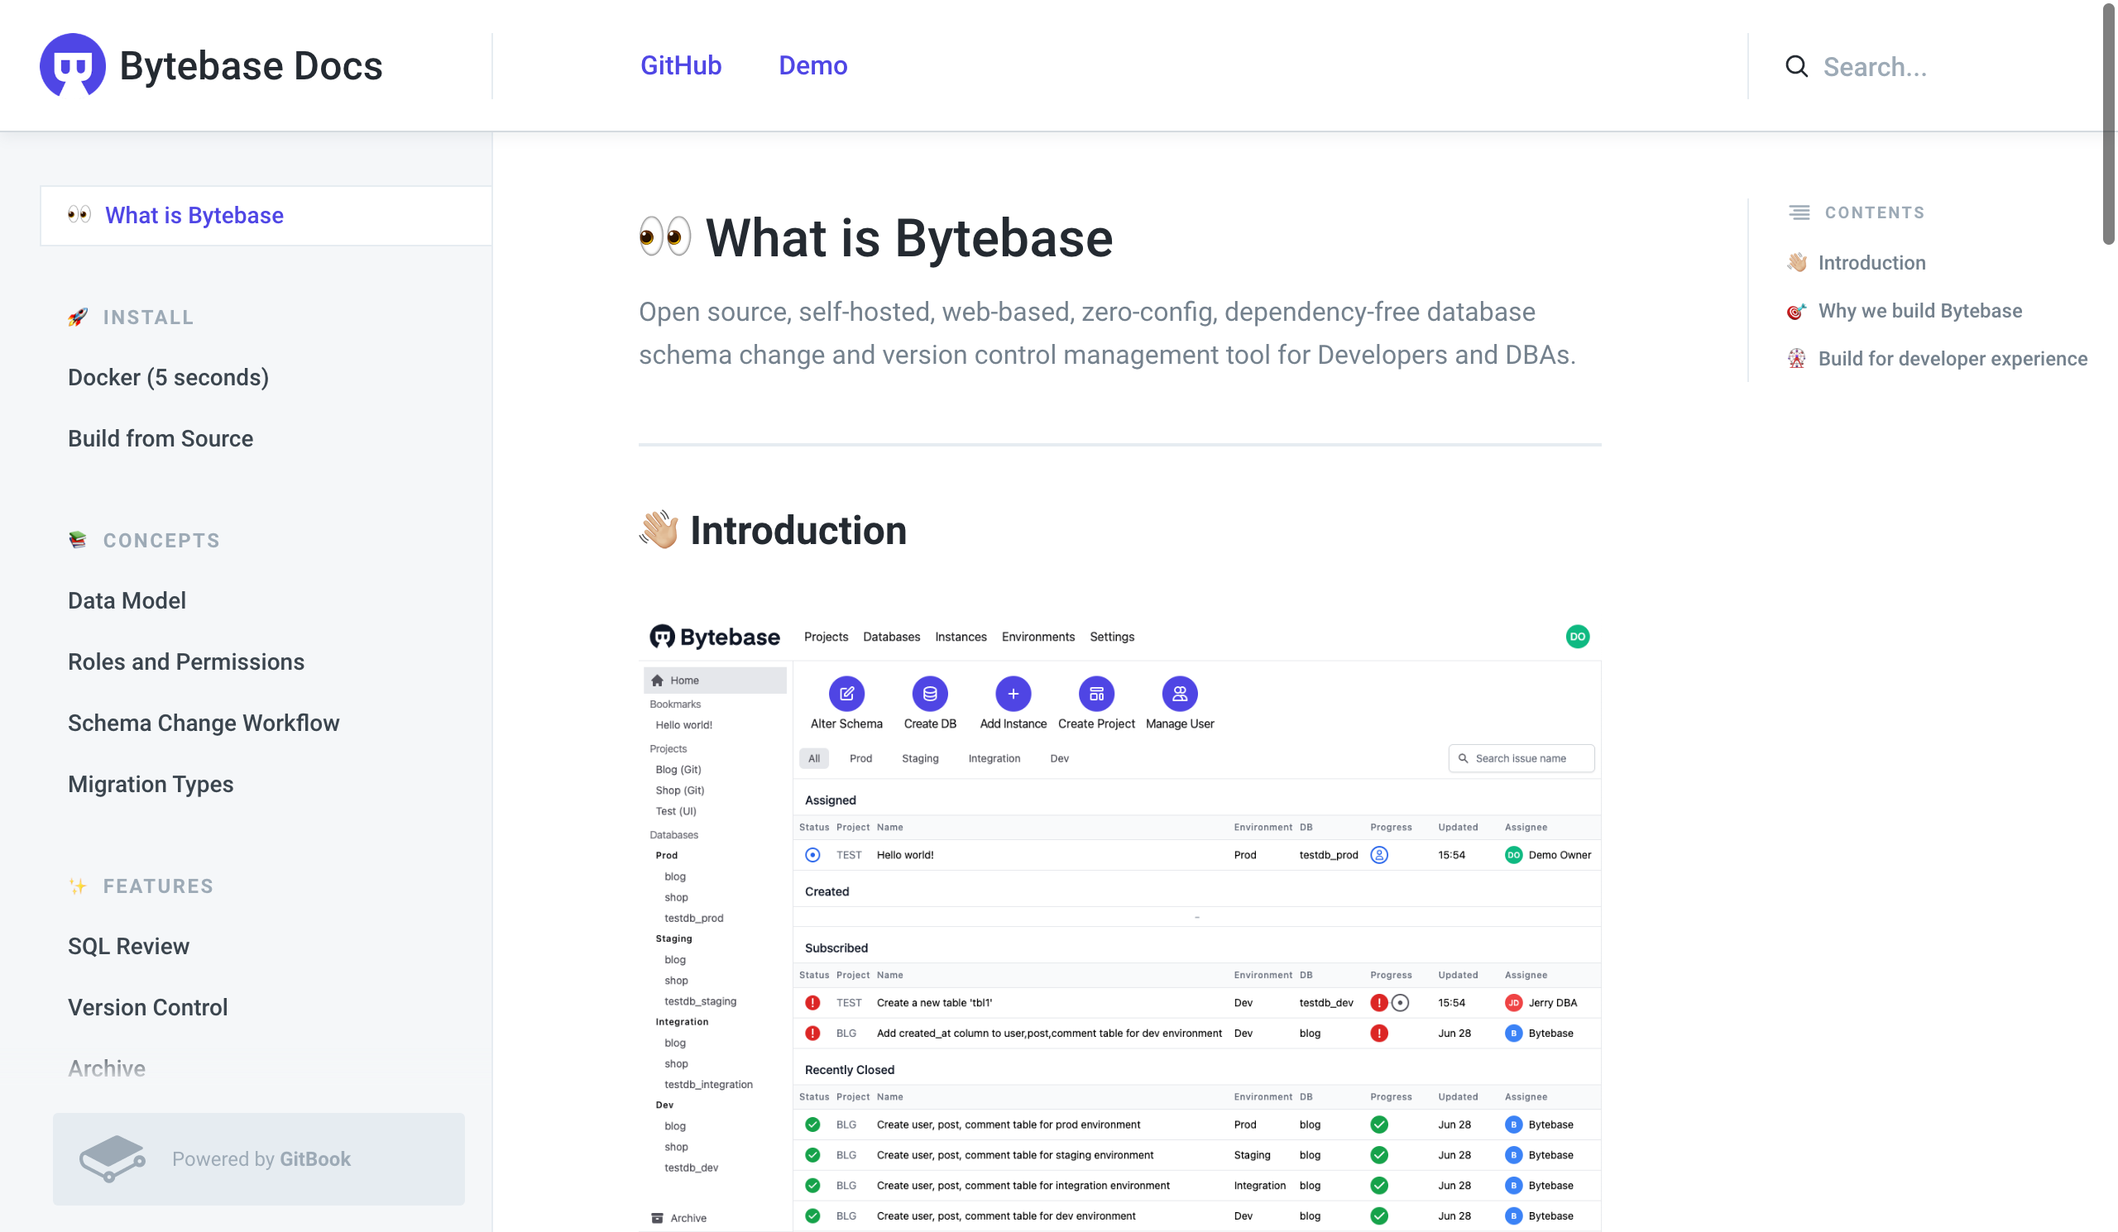2118x1232 pixels.
Task: Jump to Build for developer experience
Action: click(x=1952, y=359)
